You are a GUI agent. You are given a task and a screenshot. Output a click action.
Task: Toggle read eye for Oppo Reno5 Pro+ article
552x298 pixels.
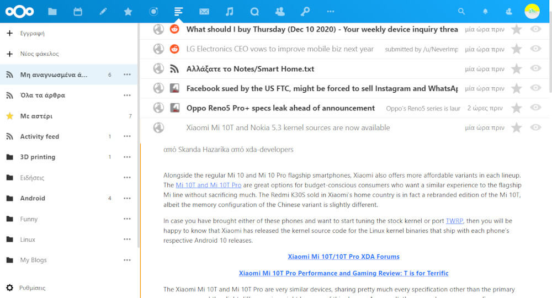pos(535,107)
